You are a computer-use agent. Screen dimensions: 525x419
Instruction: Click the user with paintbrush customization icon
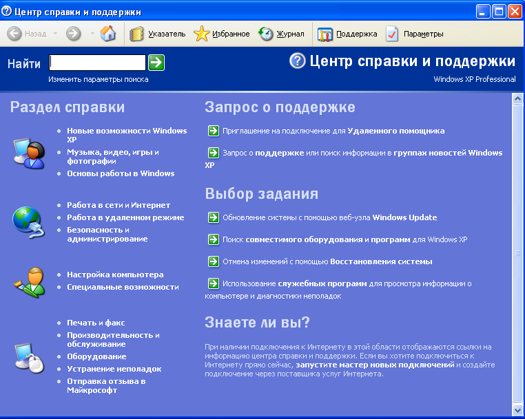(30, 282)
